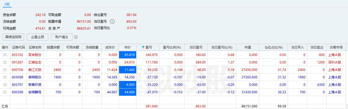Viewport: 348px width, 109px height.
Task: Click the 账户清仓 button
Action: [61, 37]
